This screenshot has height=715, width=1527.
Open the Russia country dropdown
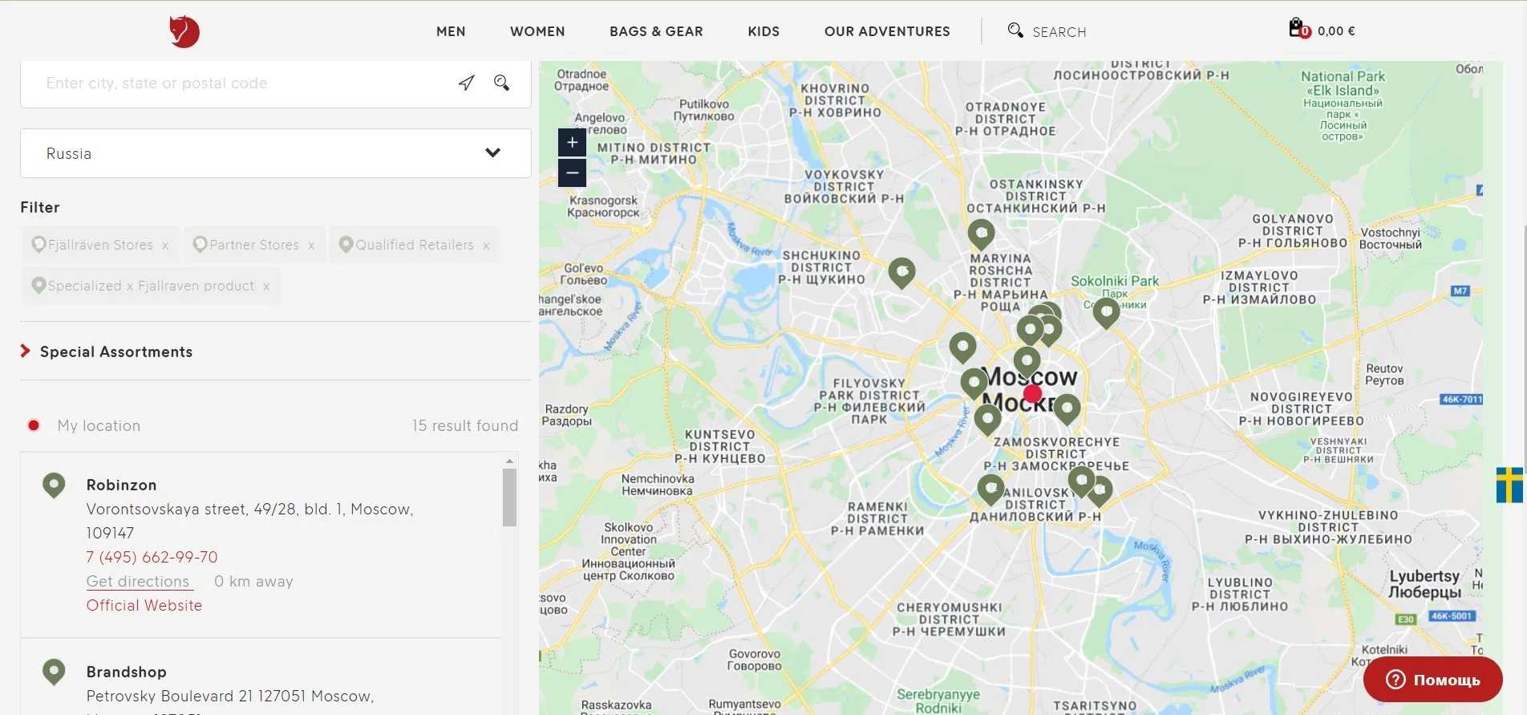tap(276, 153)
